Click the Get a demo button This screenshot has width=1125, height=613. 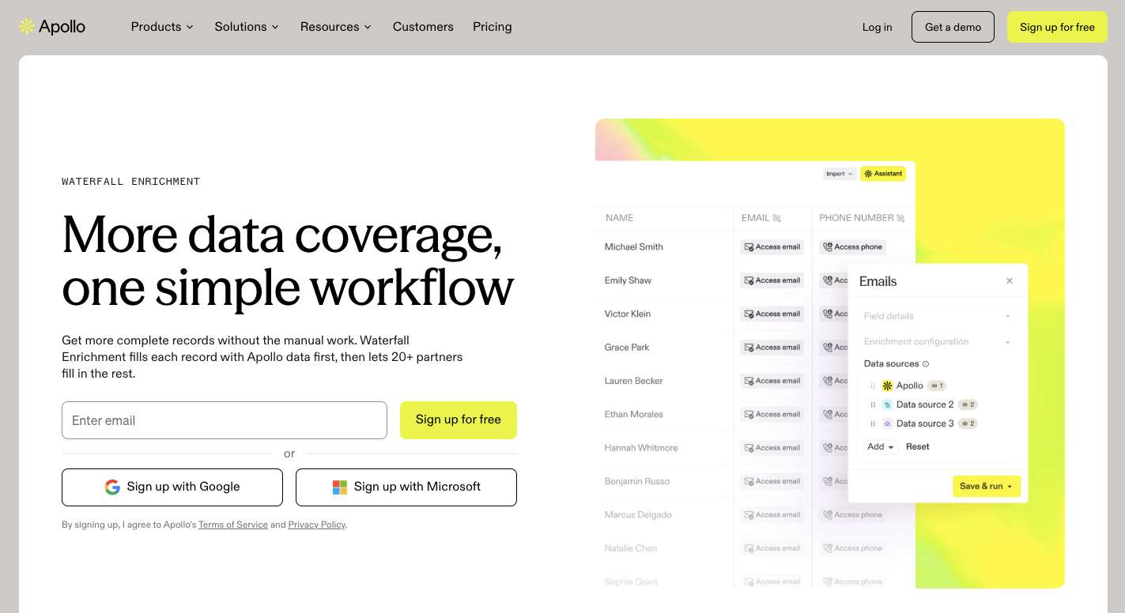click(953, 27)
